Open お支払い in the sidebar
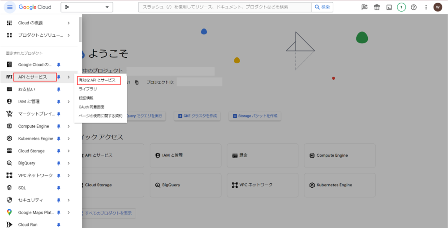The height and width of the screenshot is (228, 448). (27, 90)
